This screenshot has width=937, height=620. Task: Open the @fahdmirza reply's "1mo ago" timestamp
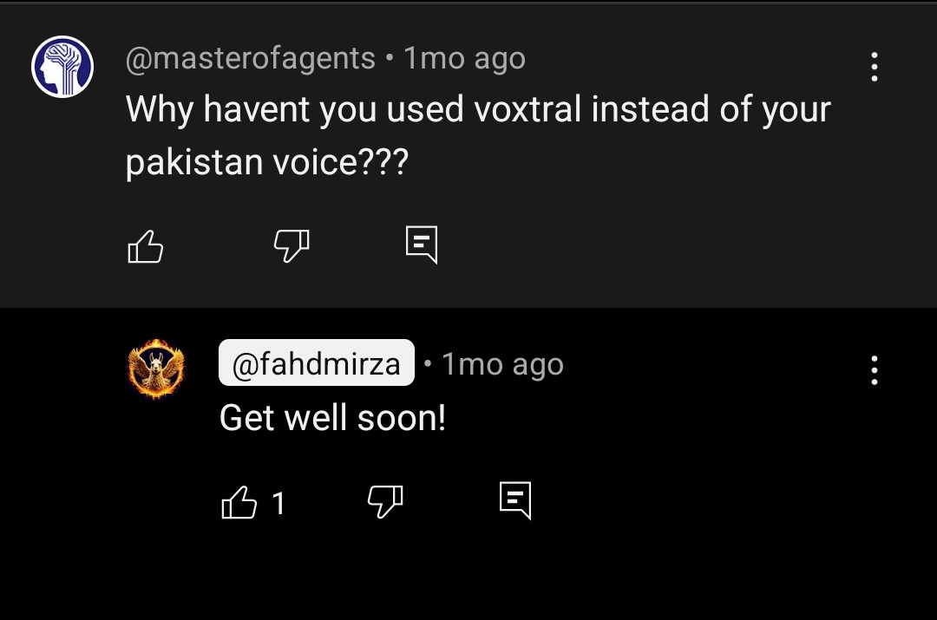(x=502, y=363)
